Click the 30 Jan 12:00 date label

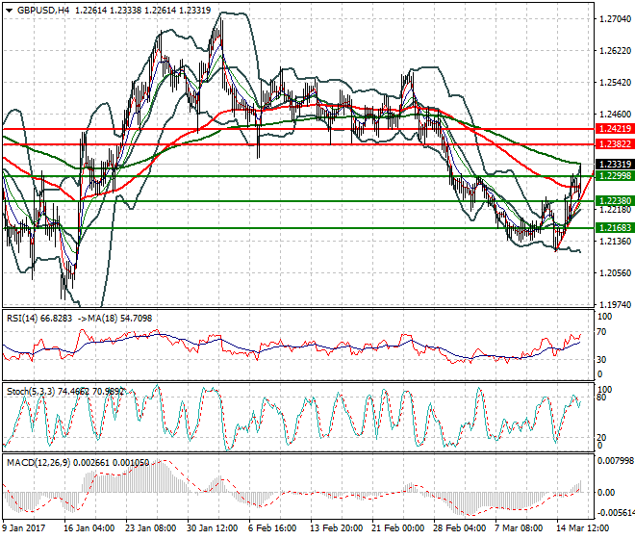click(212, 528)
